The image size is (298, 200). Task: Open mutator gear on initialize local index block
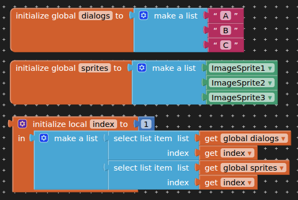pos(22,124)
